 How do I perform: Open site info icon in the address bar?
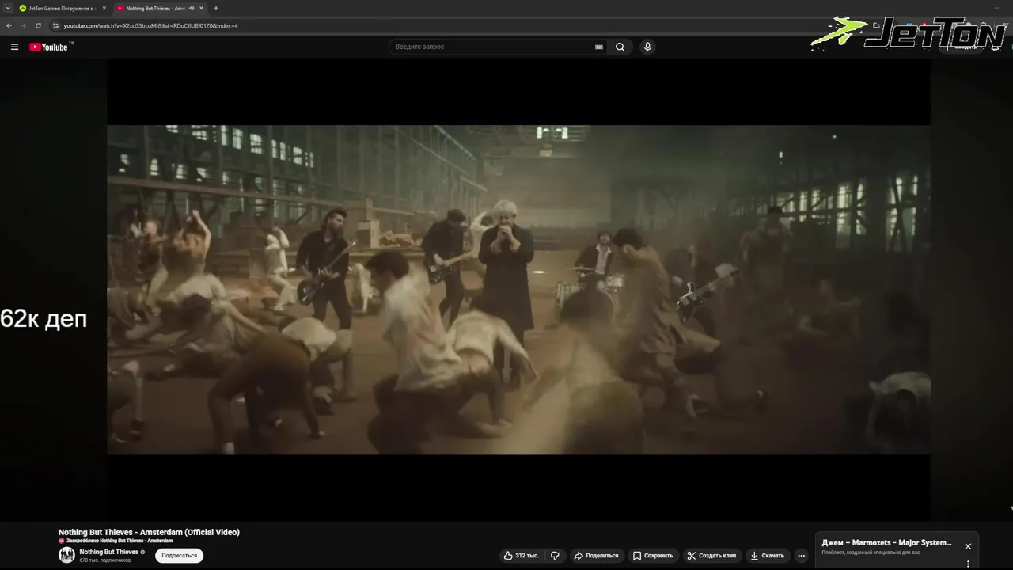(x=55, y=25)
